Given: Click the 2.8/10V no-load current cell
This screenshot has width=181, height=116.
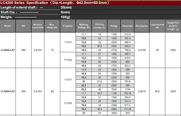Looking at the screenshot, I should click(x=38, y=50).
